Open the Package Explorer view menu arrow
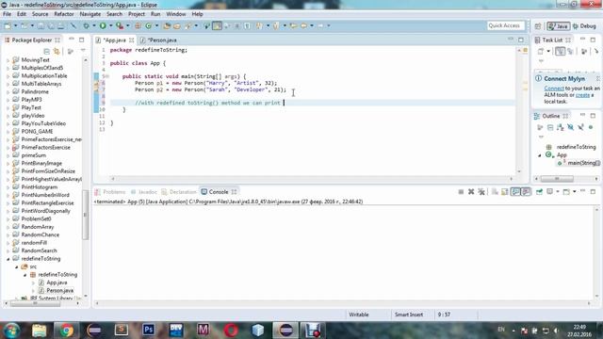 pyautogui.click(x=83, y=51)
